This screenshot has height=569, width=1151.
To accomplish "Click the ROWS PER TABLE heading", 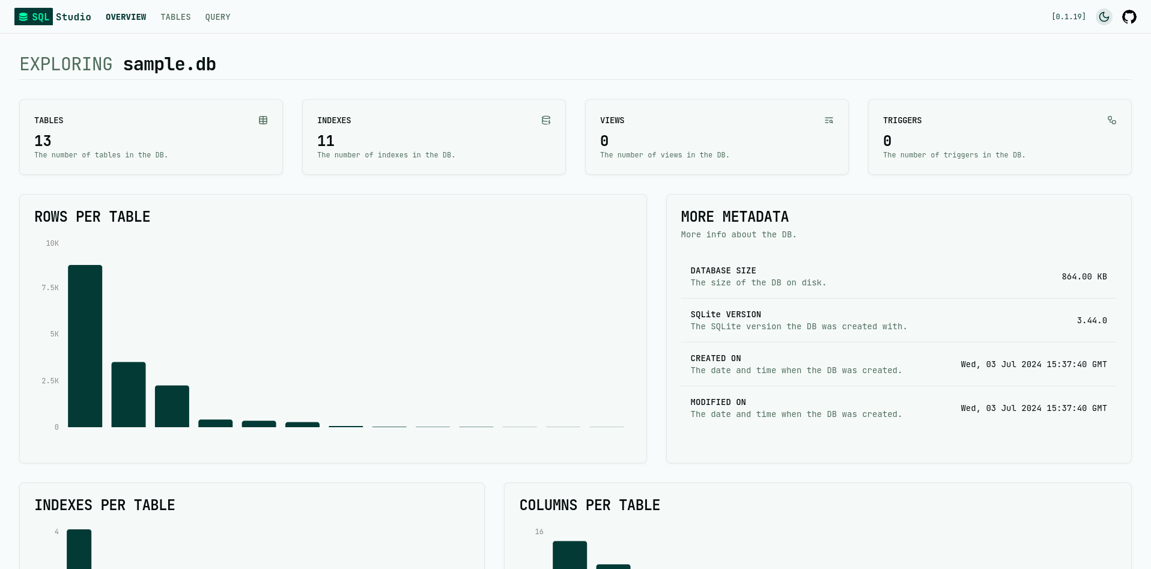I will tap(93, 217).
